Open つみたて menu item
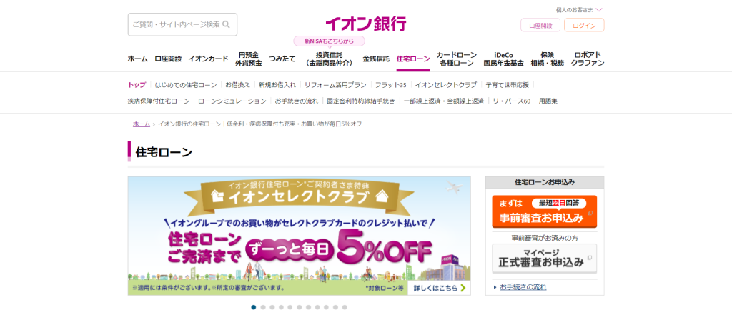 282,59
